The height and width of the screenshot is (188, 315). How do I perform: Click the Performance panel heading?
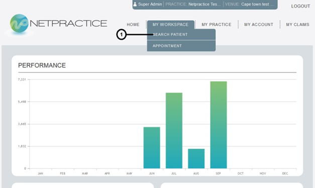pos(42,65)
